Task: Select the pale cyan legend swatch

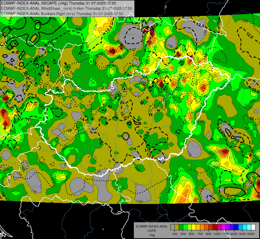Action: point(249,227)
